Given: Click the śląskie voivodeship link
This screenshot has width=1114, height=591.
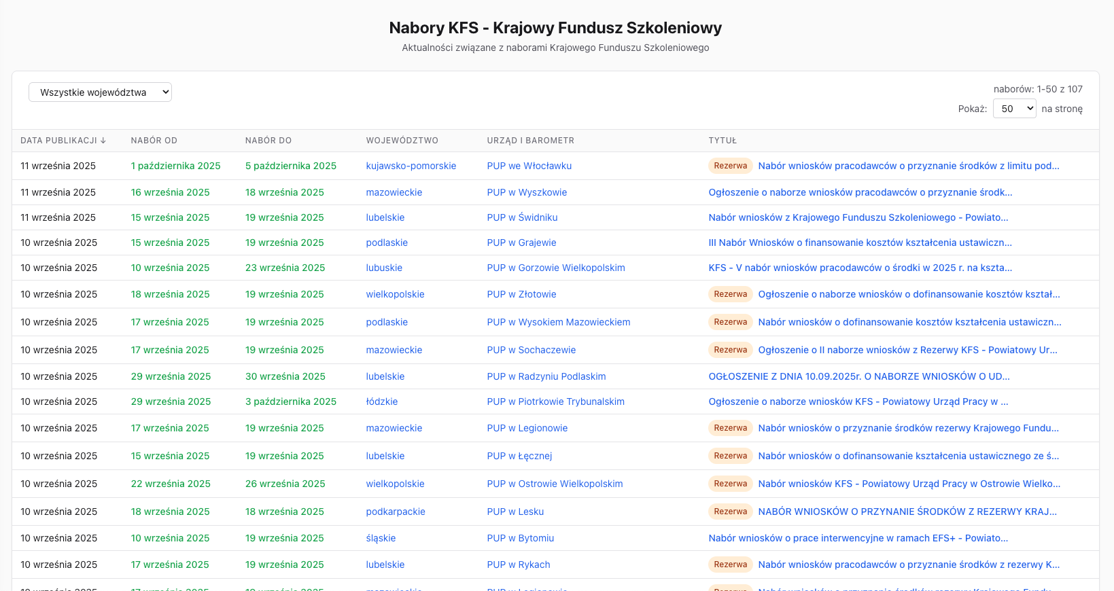Looking at the screenshot, I should (x=381, y=538).
